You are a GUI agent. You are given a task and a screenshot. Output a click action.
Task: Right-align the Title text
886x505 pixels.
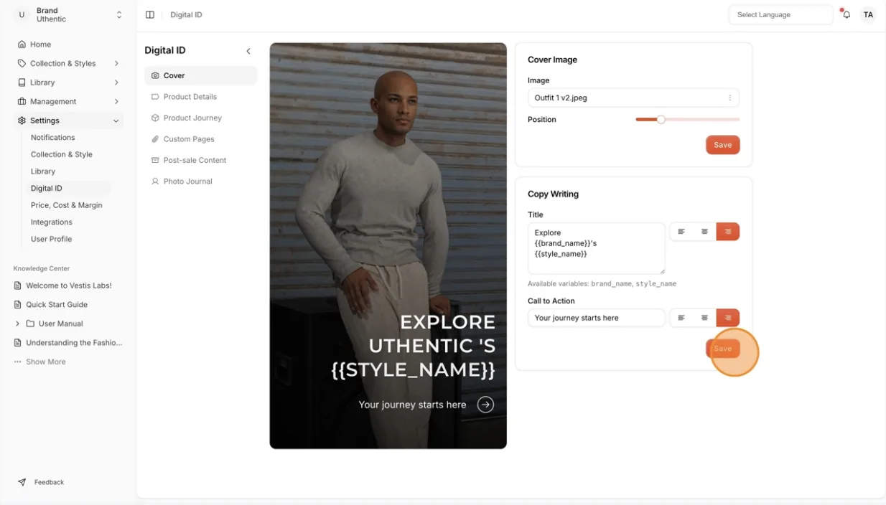[x=728, y=232]
